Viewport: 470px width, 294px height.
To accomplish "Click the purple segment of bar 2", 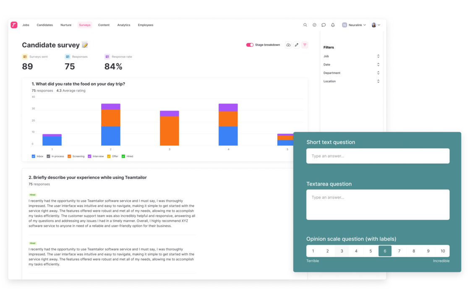I will click(111, 106).
